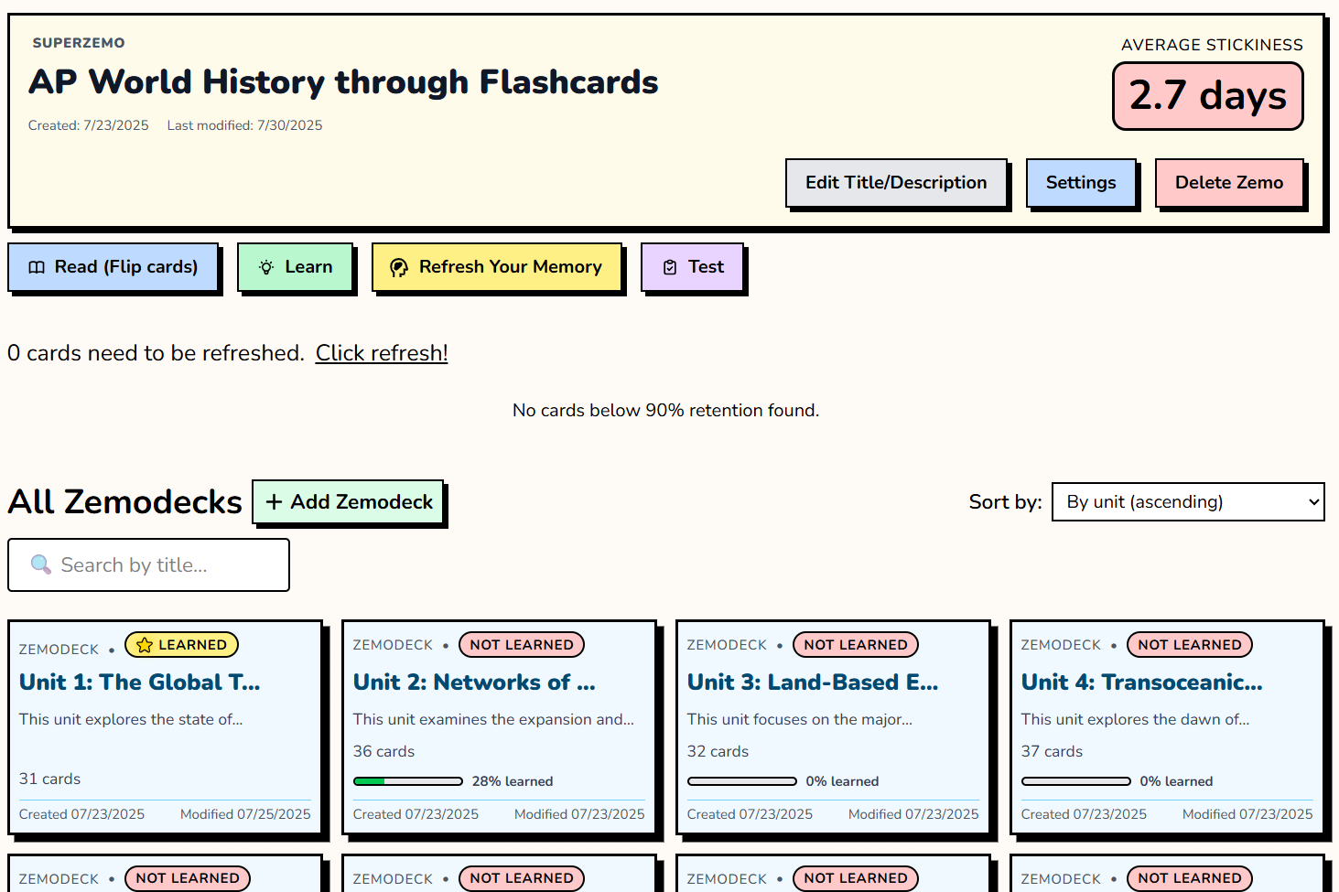The height and width of the screenshot is (892, 1339).
Task: Click the SUPERZEMO label
Action: [x=79, y=43]
